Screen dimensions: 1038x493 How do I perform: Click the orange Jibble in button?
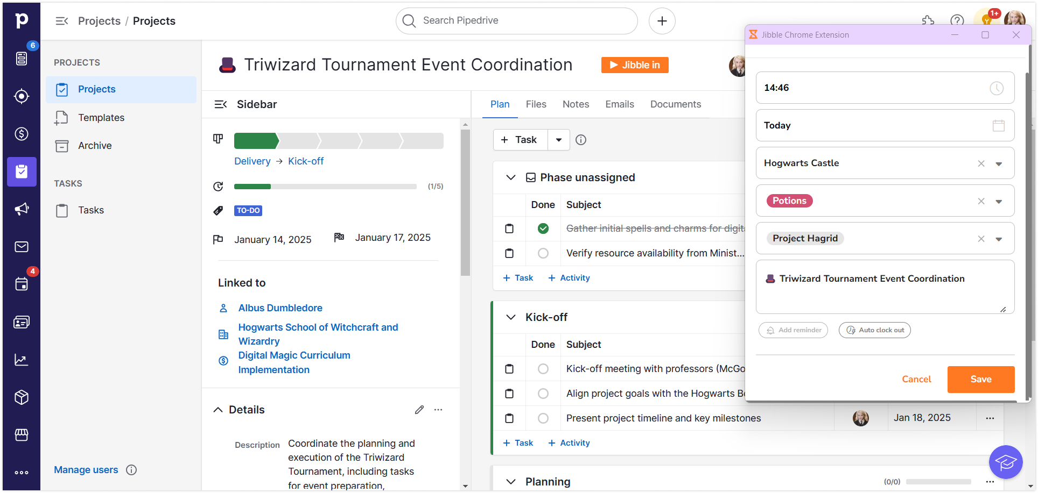[x=635, y=65]
